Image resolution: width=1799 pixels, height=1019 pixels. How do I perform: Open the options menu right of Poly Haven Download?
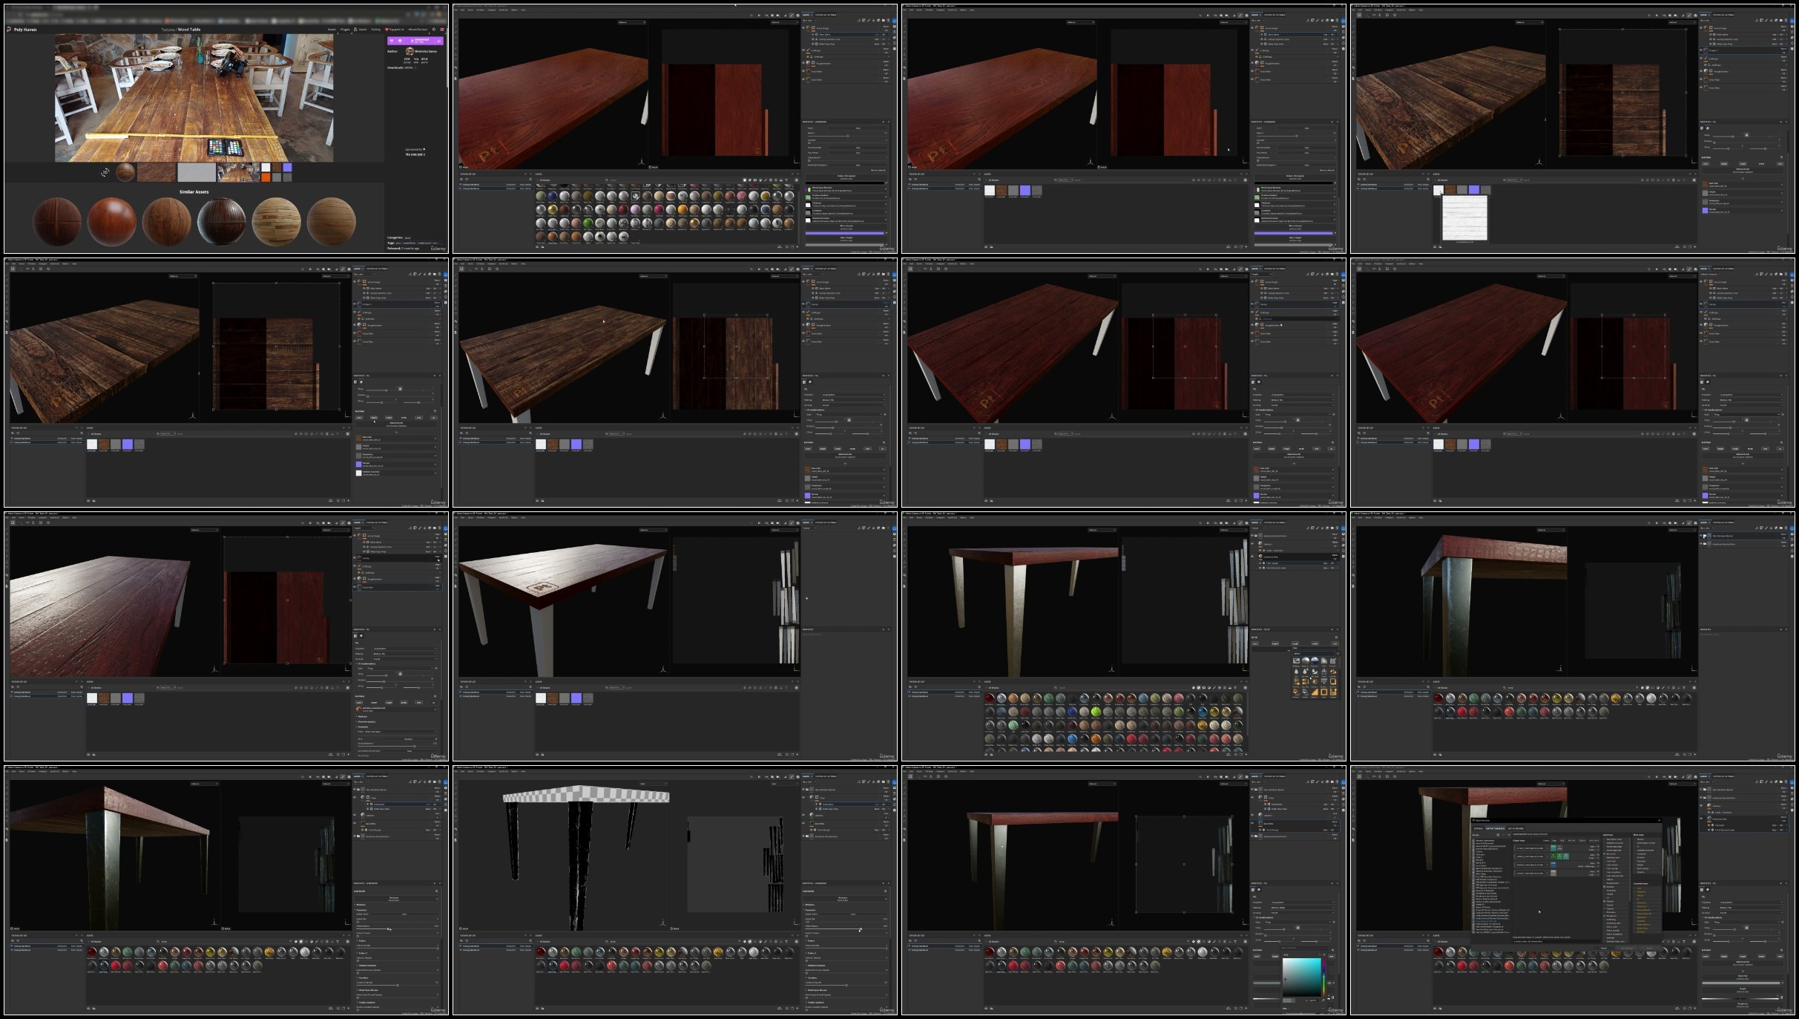pos(439,41)
